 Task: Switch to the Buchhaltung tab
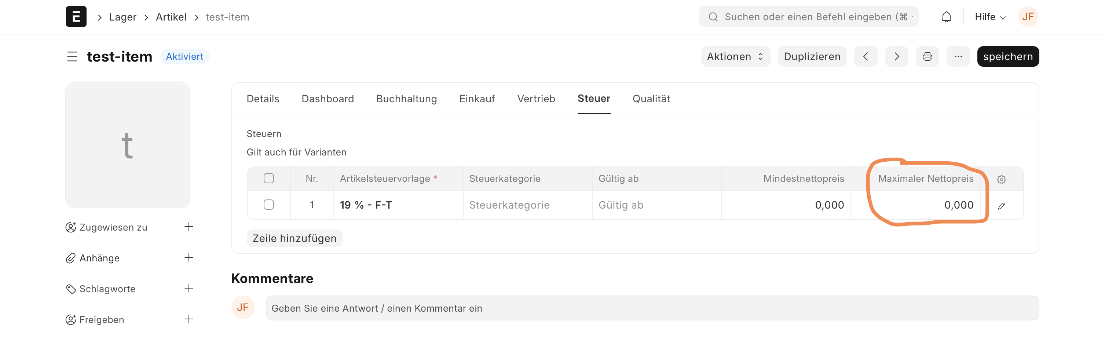tap(406, 99)
